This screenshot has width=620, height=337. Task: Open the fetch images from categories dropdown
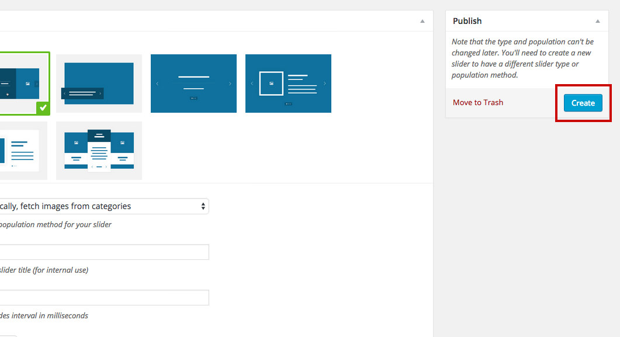(104, 206)
